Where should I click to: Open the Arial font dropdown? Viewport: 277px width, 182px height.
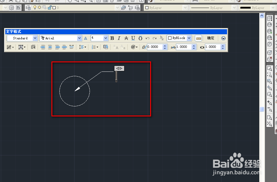(79, 38)
